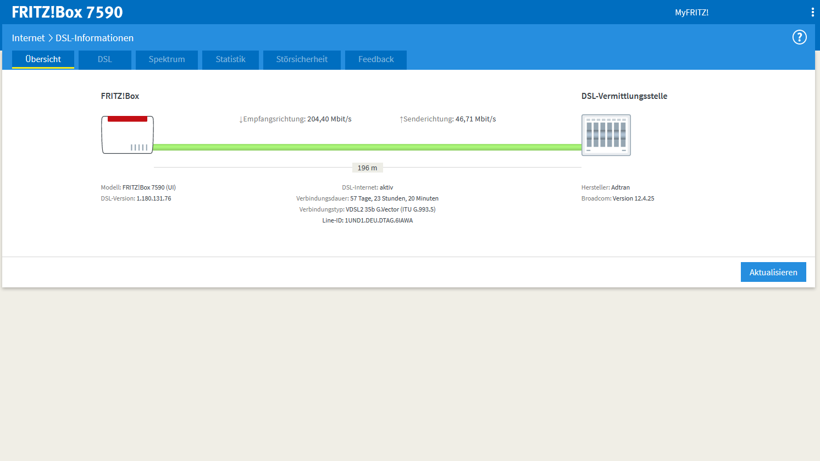This screenshot has height=461, width=820.
Task: Click the green DSL connection line
Action: click(367, 147)
